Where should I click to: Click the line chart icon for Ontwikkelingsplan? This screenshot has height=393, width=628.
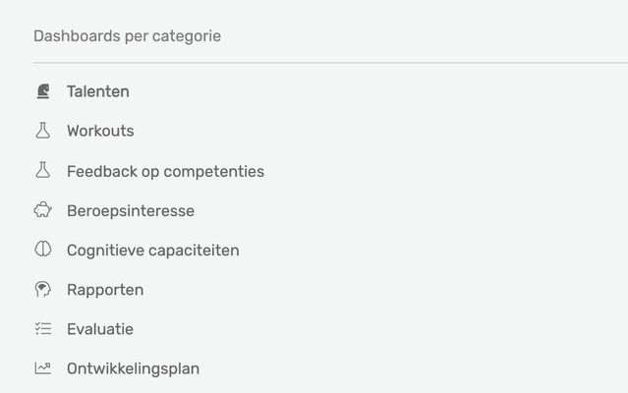tap(42, 368)
